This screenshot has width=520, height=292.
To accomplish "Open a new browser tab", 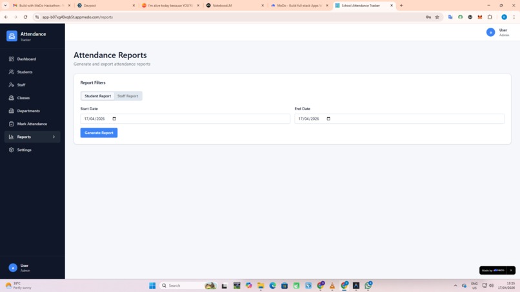I will coord(401,5).
